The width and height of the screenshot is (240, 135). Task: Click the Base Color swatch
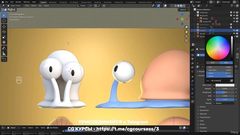coord(225,85)
